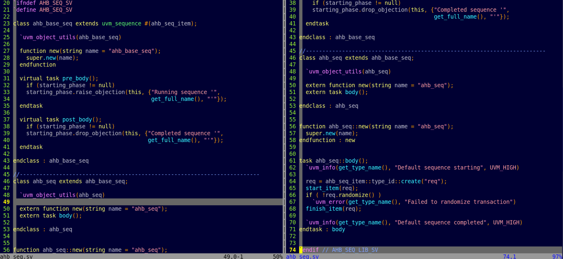563x259 pixels.
Task: Click 'function new(string name = "ahb_base_seq")' line
Action: click(90, 51)
